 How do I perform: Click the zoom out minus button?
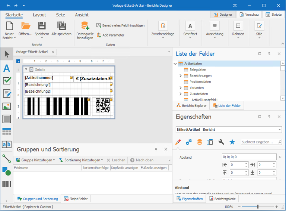click(239, 207)
